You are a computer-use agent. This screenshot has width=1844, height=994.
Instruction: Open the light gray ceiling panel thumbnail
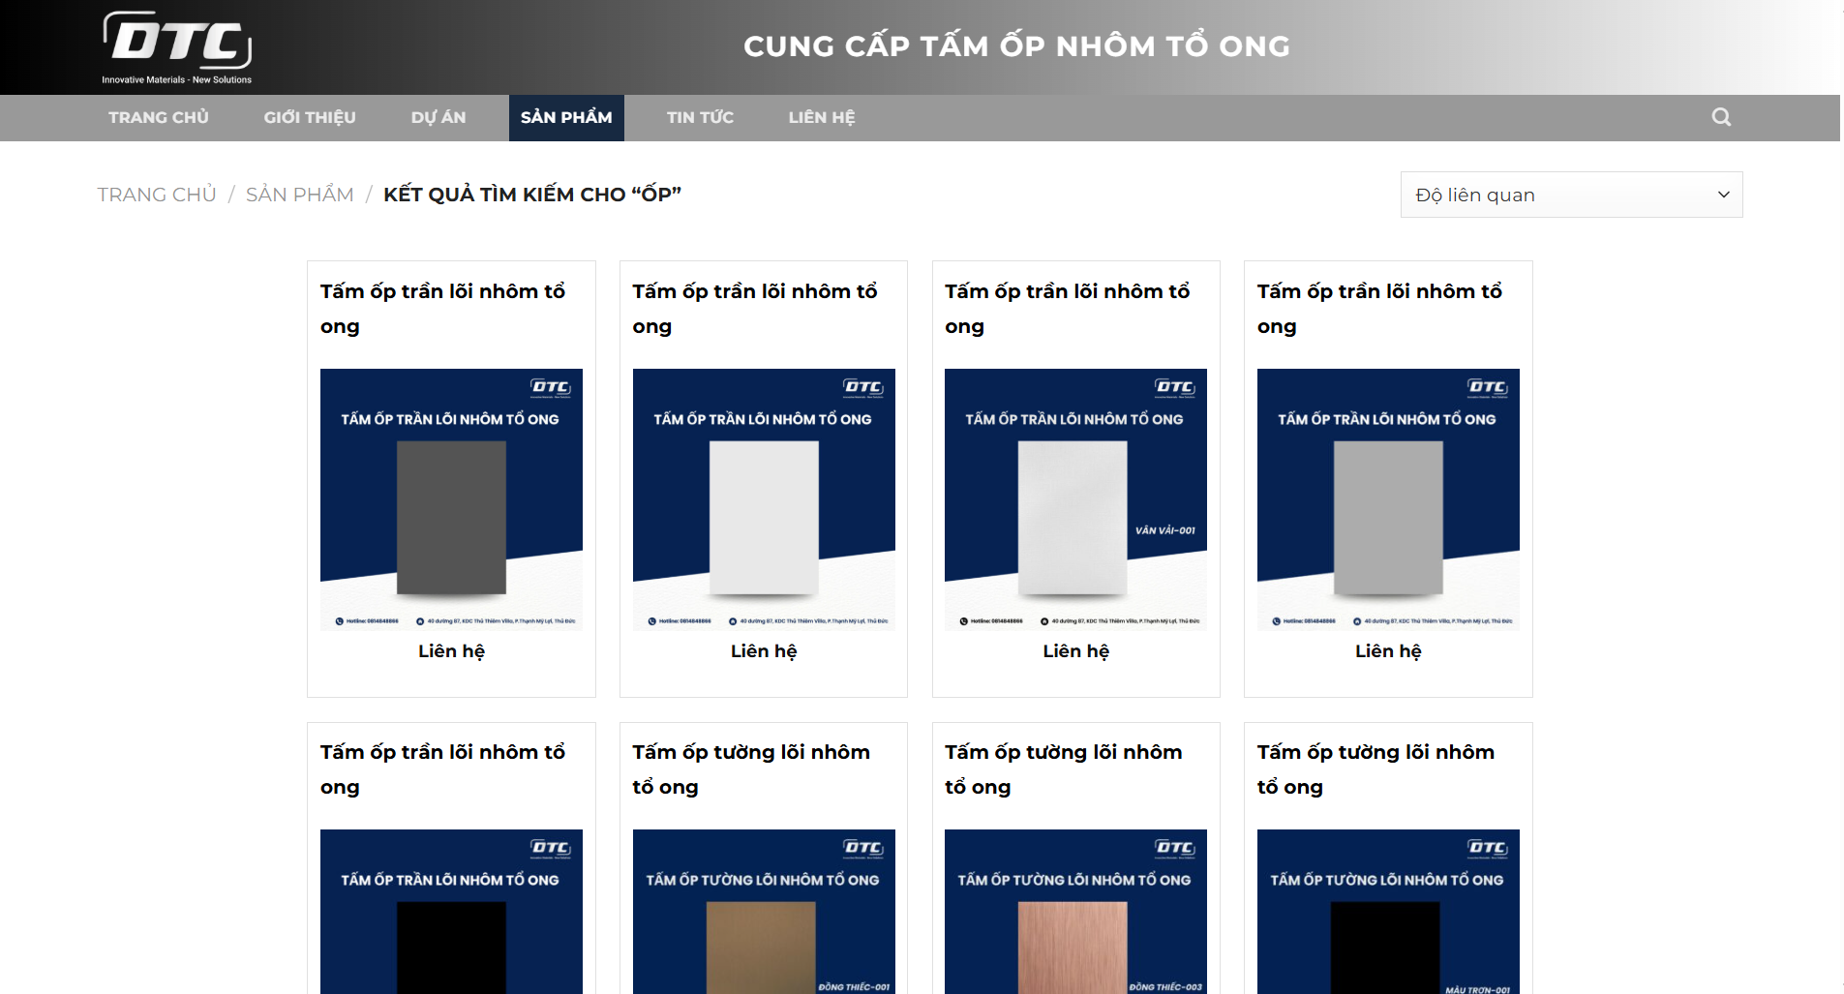tap(1388, 499)
